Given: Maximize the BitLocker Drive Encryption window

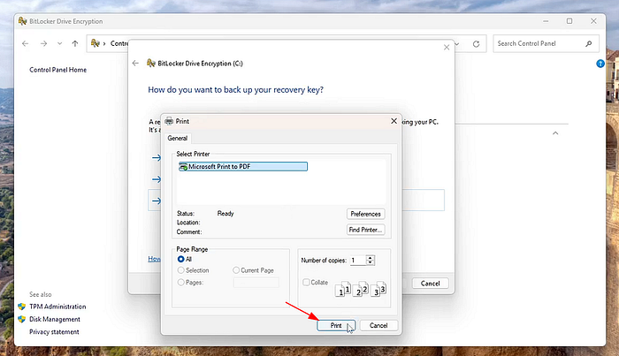Looking at the screenshot, I should [x=569, y=21].
